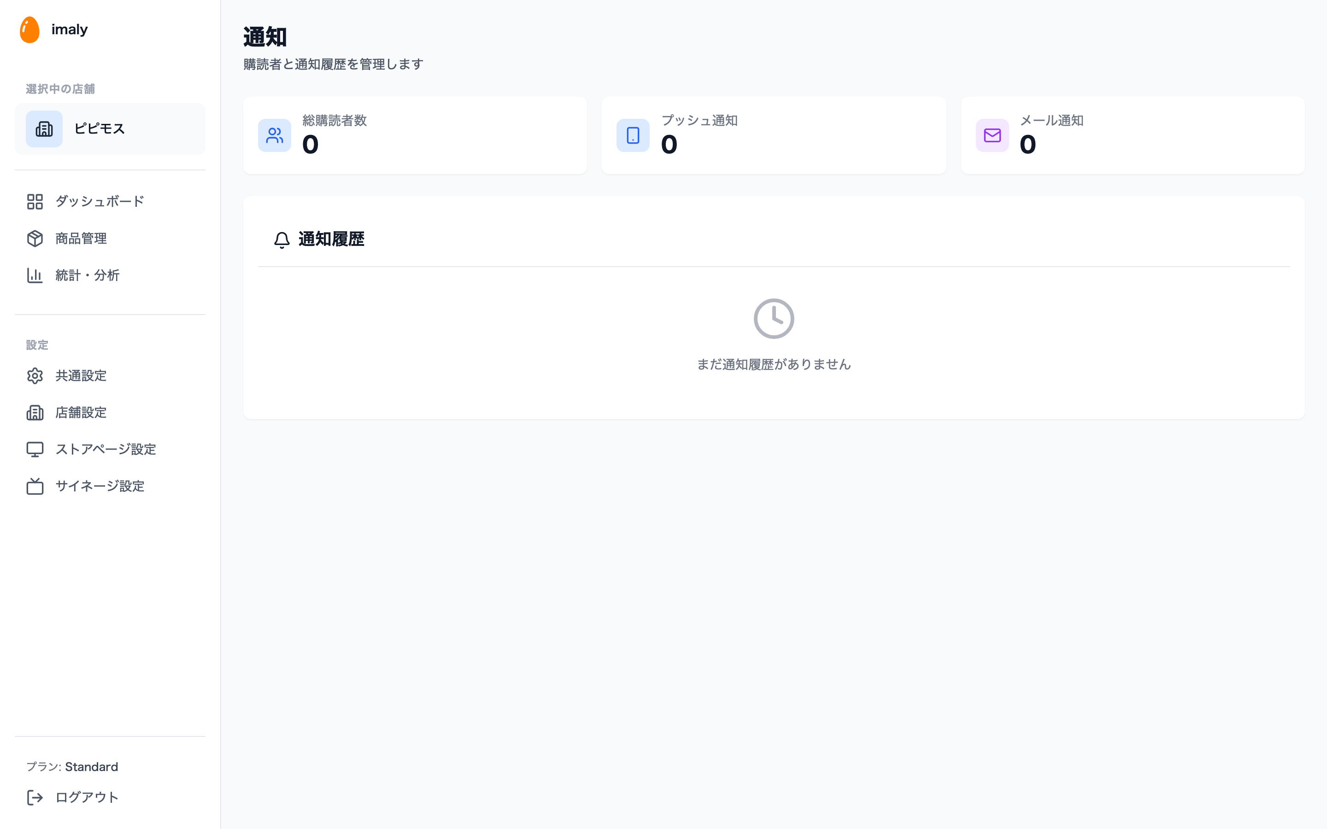Click the ストアページ設定 monitor icon
Image resolution: width=1327 pixels, height=829 pixels.
pos(35,450)
